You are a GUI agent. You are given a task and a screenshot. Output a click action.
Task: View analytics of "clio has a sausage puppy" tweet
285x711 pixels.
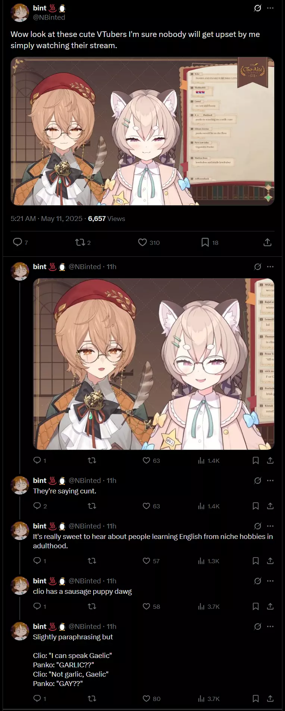209,606
